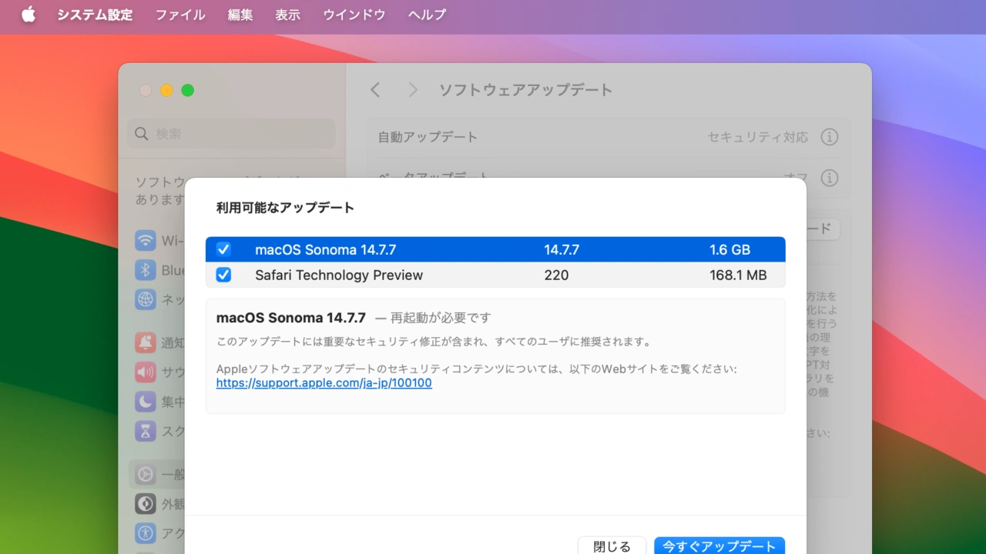The width and height of the screenshot is (986, 554).
Task: Open Wi-Fi settings from the sidebar icon
Action: [146, 240]
